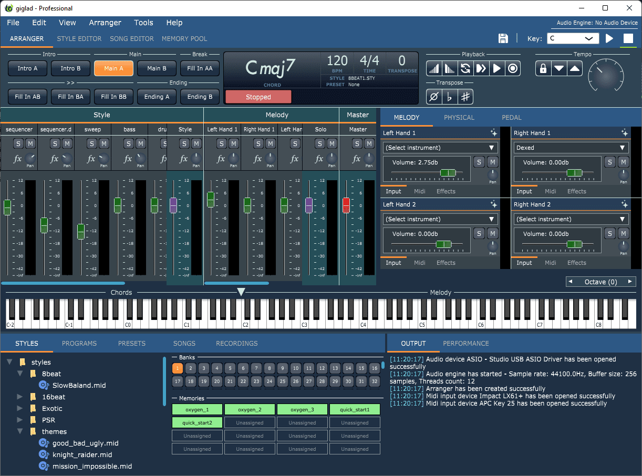The image size is (642, 476).
Task: Click the flat transpose-down icon
Action: (x=449, y=97)
